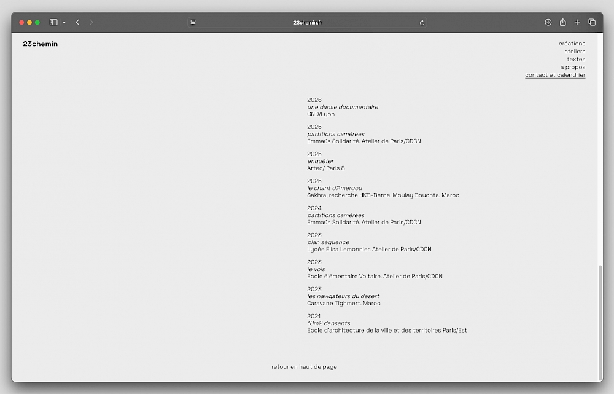Go back to previous page

coord(77,22)
